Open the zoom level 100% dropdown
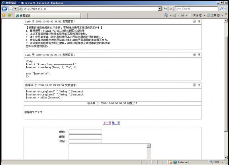This screenshot has width=229, height=165. [x=223, y=162]
